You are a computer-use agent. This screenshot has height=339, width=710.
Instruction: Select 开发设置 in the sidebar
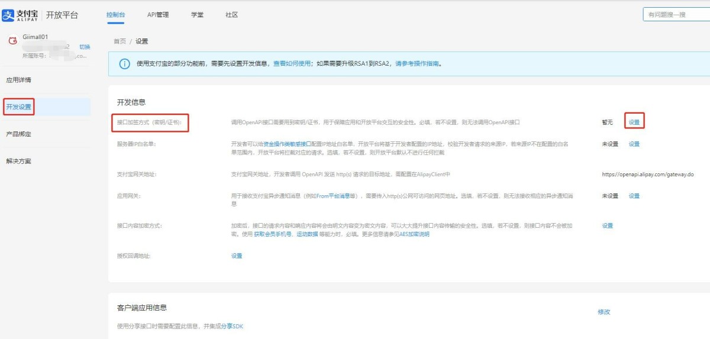[18, 107]
